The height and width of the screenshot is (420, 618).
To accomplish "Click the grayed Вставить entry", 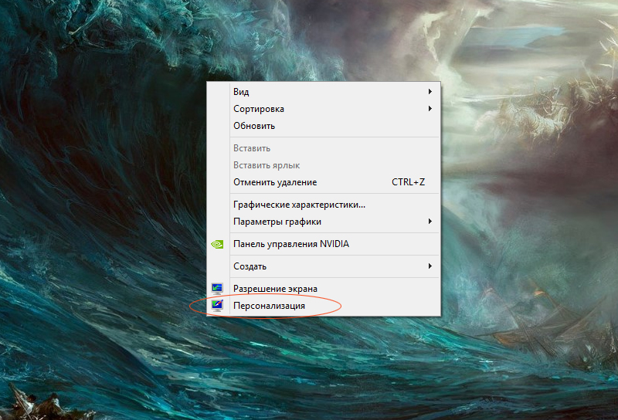I will 323,148.
